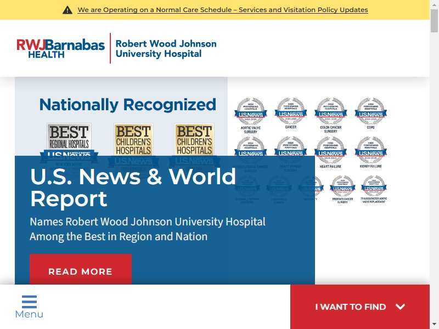Click the RWJBarnabas Health logo
The width and height of the screenshot is (439, 329).
[x=60, y=48]
